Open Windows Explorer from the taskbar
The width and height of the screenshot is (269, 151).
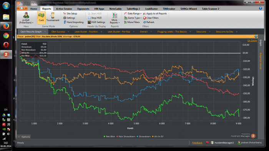[6, 17]
